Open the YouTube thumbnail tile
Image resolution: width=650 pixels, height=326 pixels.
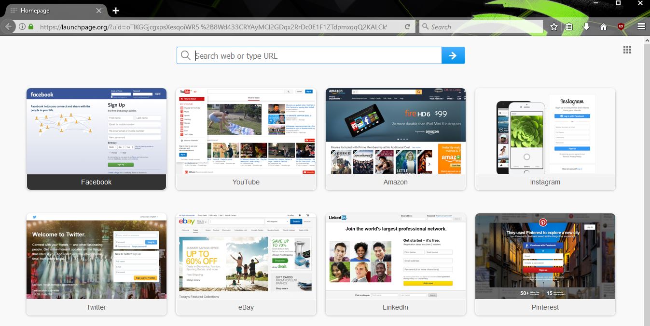click(x=246, y=131)
